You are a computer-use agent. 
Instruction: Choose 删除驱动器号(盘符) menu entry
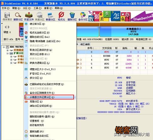pyautogui.click(x=50, y=117)
